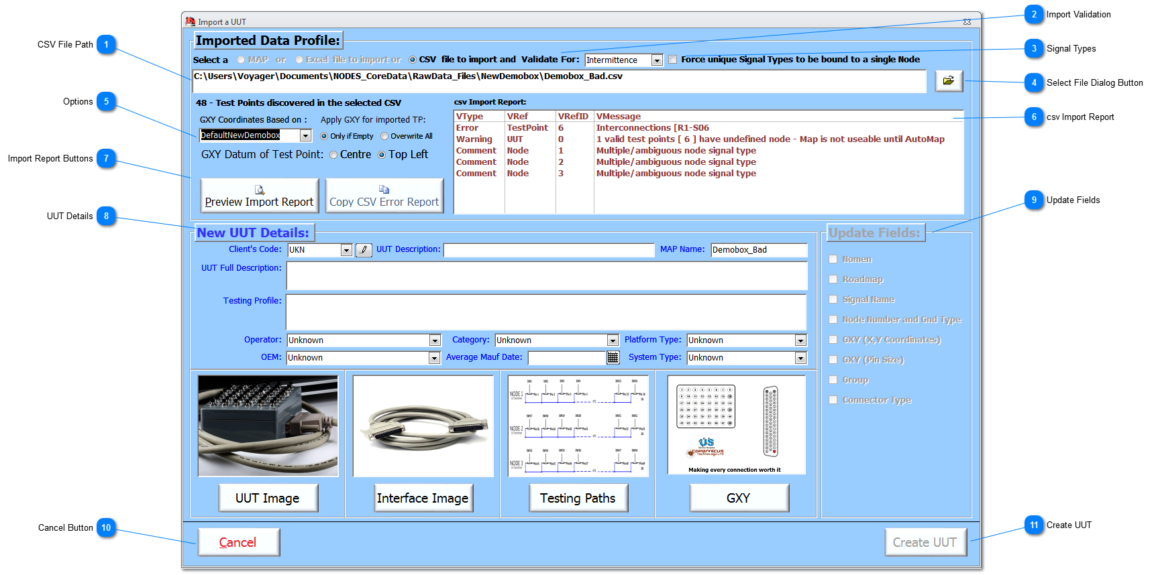Click the VRefID column header
Viewport: 1154px width, 575px height.
(x=574, y=117)
